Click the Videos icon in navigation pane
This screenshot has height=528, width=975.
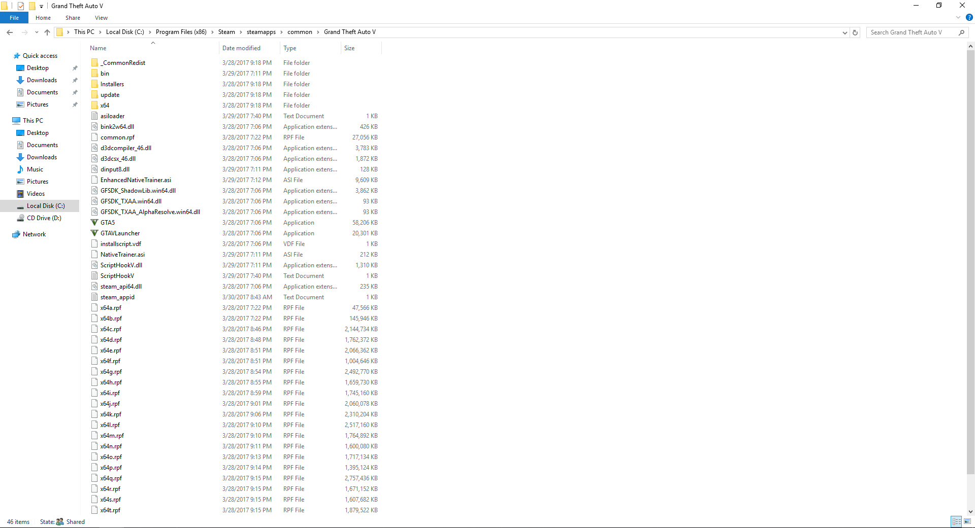pos(20,194)
